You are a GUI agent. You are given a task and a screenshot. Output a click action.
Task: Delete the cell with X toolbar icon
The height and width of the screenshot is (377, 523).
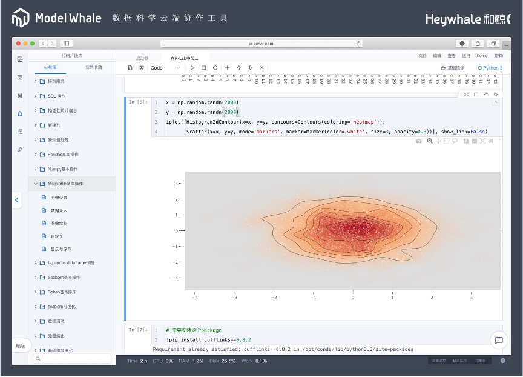point(262,68)
